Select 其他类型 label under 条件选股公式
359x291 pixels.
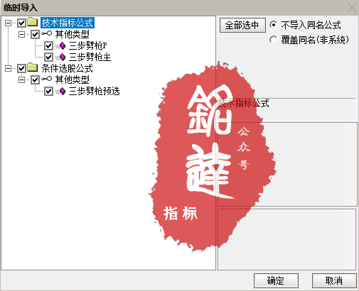(x=73, y=80)
